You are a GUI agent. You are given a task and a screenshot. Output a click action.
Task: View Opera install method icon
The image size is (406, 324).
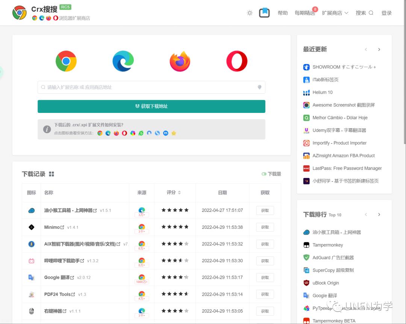coord(124,133)
